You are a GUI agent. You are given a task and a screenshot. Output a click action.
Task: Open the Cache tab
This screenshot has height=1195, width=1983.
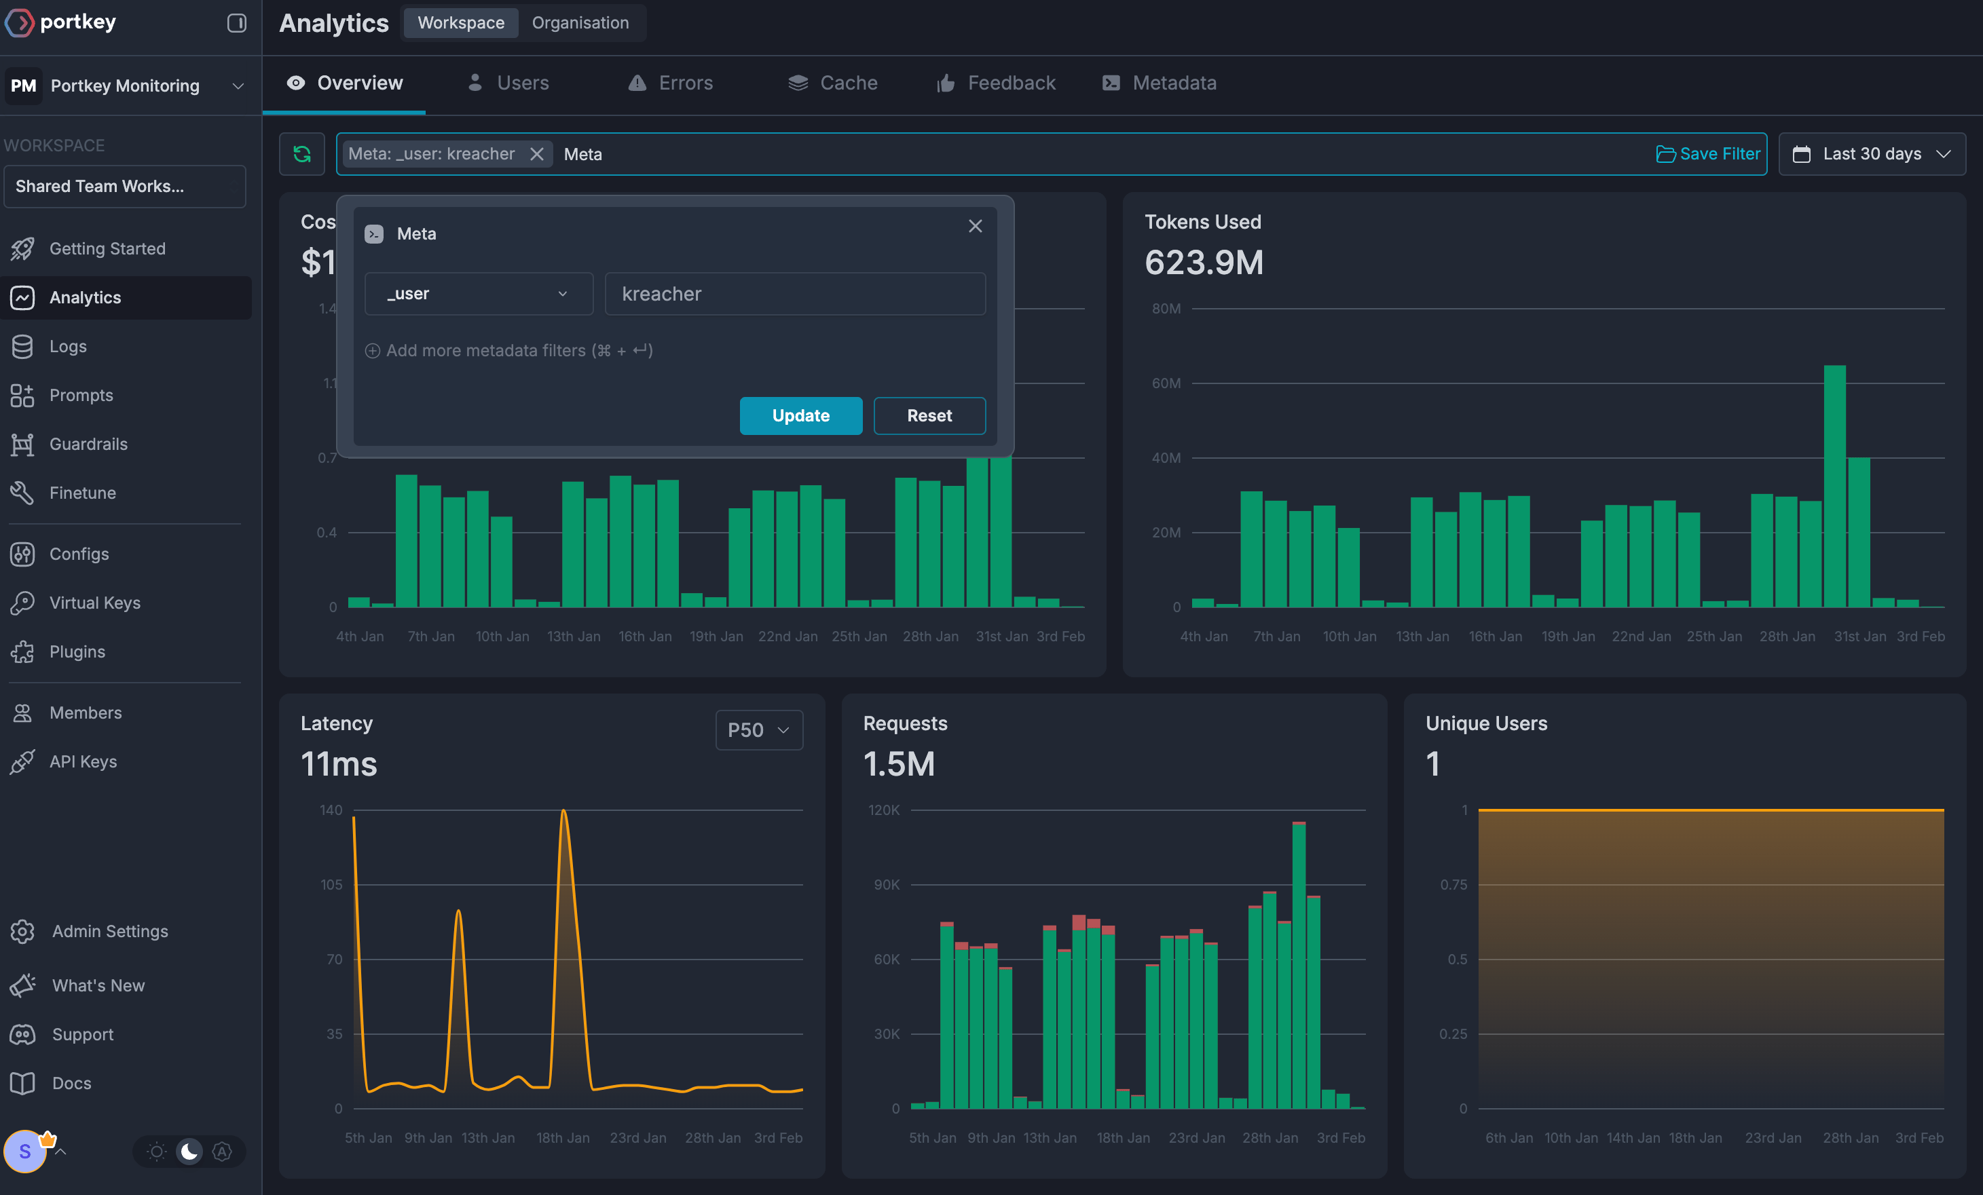click(832, 83)
